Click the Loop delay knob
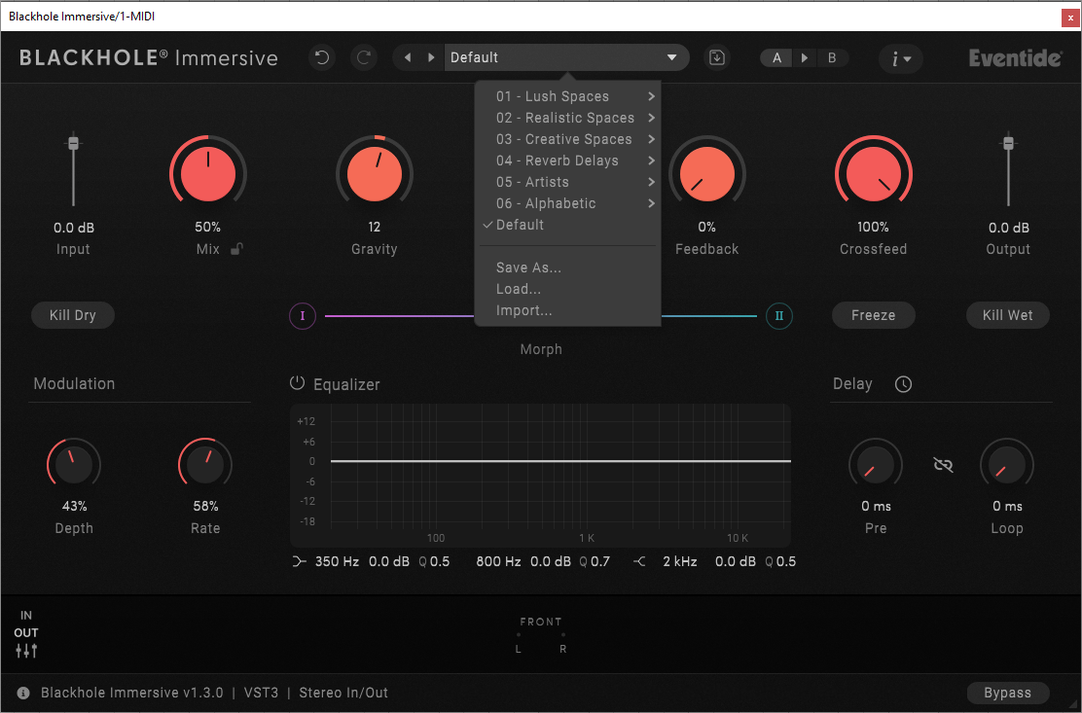The width and height of the screenshot is (1082, 713). (x=1007, y=465)
